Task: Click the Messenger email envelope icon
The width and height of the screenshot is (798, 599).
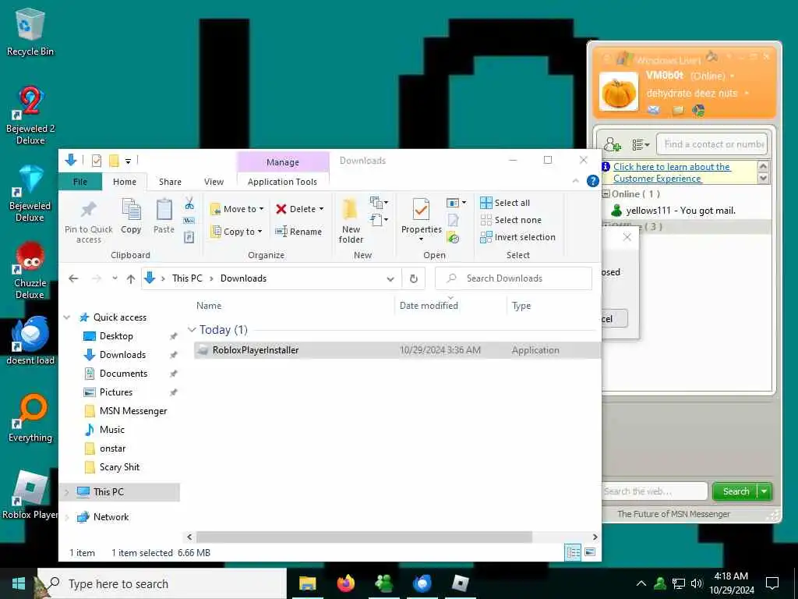Action: pos(654,110)
